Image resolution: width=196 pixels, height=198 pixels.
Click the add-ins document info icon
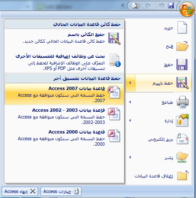coord(115,60)
